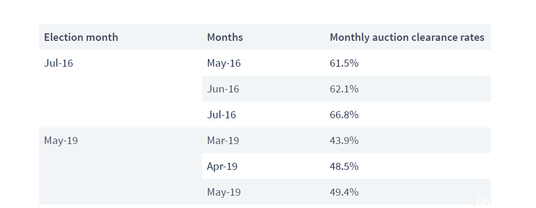Viewport: 536px width, 208px height.
Task: Click the May-19 cell in Months column
Action: tap(224, 192)
